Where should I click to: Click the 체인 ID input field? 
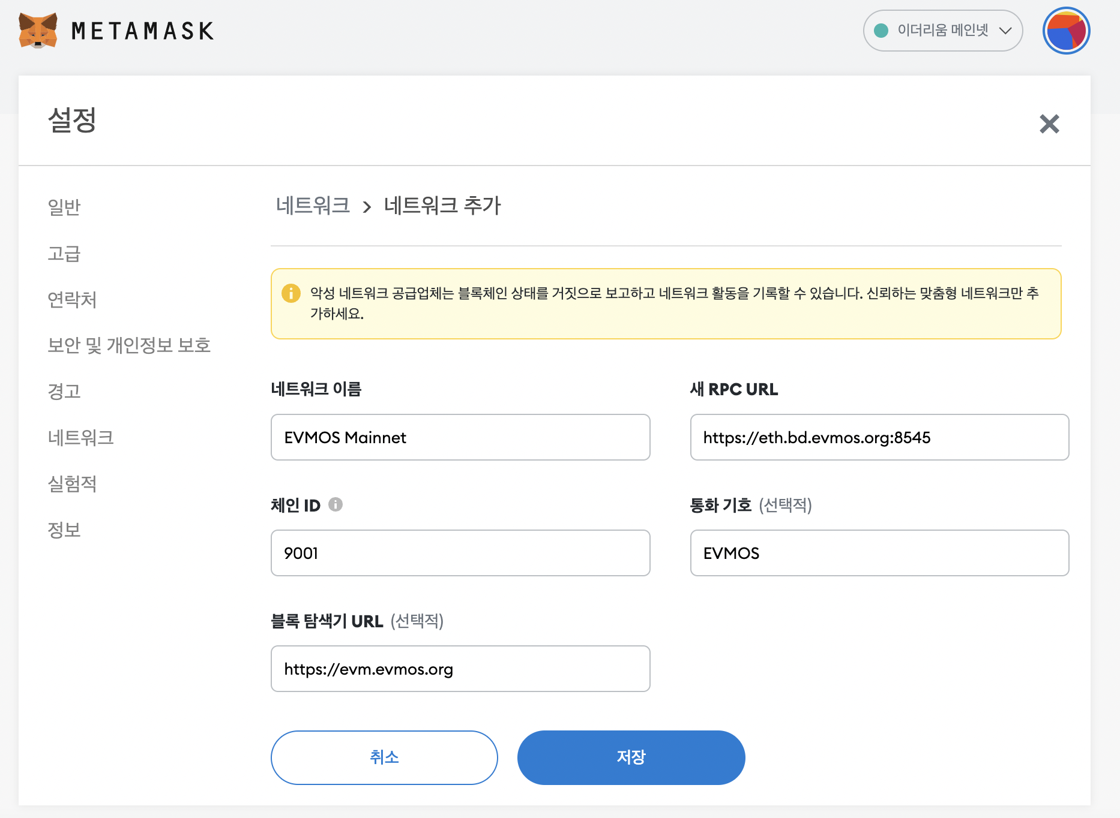[x=460, y=553]
